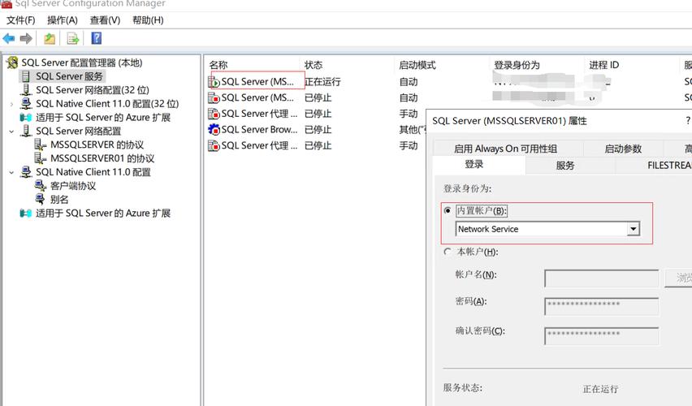Switch to the 启用 Always On 可用性组 tab

(x=508, y=149)
